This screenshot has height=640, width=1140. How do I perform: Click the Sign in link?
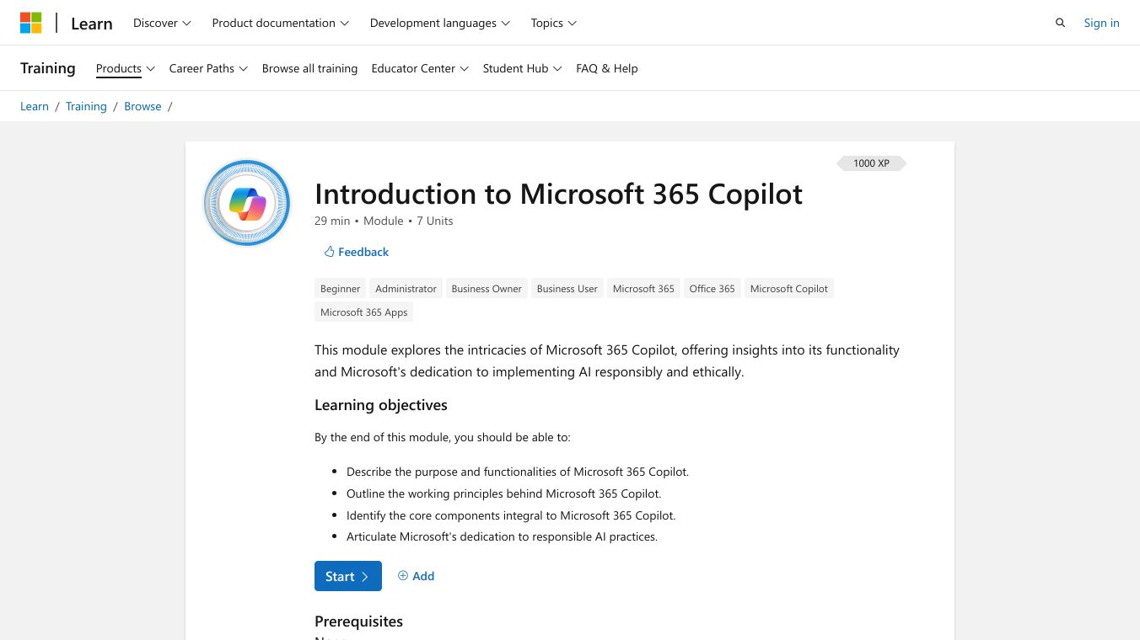coord(1101,23)
